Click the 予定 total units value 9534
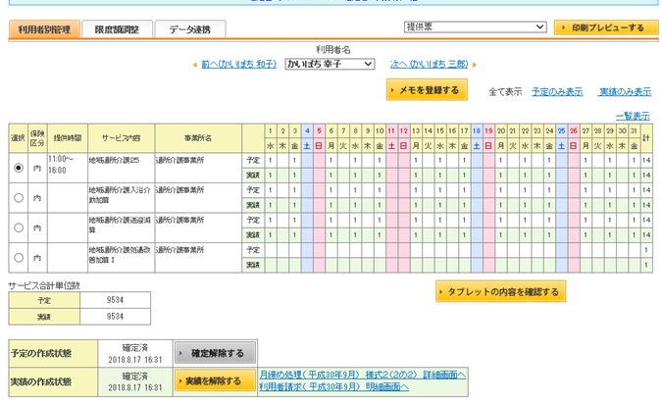The width and height of the screenshot is (662, 403). 115,300
